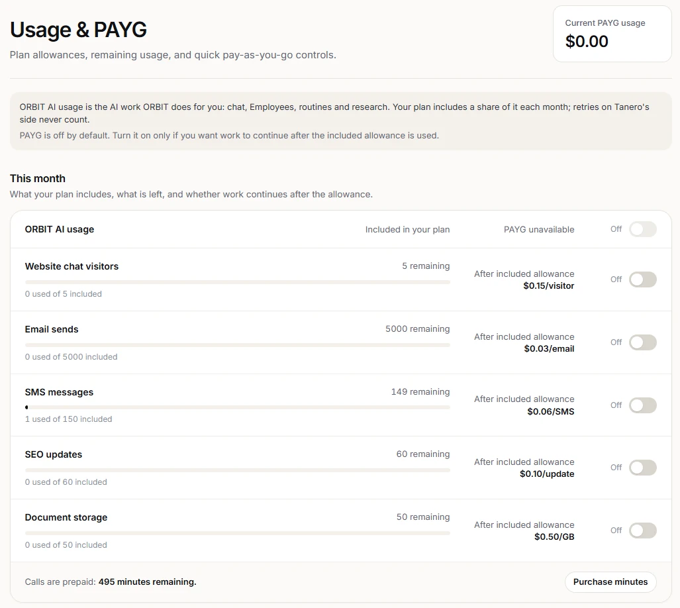Image resolution: width=680 pixels, height=608 pixels.
Task: Click the "Usage & PAYG" page heading
Action: (x=79, y=30)
